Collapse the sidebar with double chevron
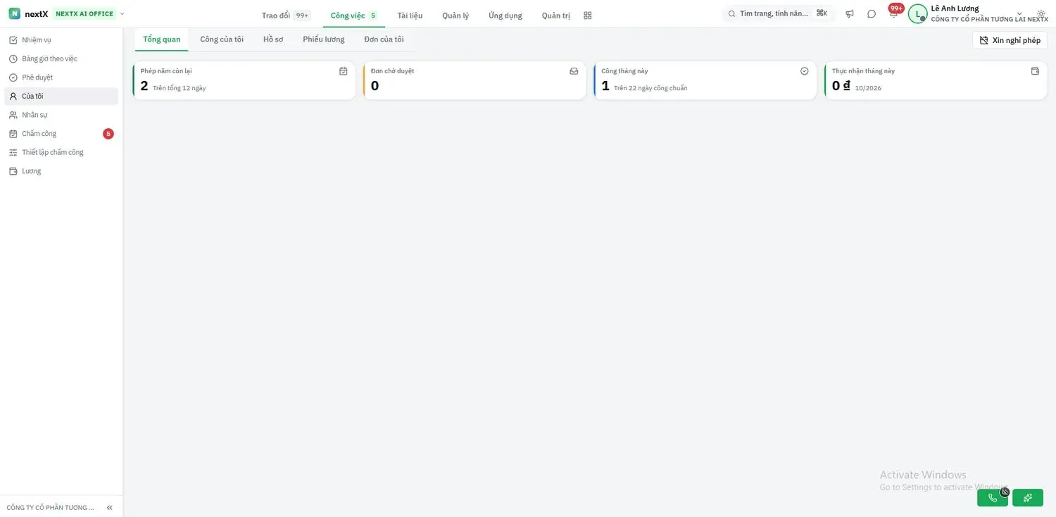Viewport: 1056px width, 517px height. [109, 507]
